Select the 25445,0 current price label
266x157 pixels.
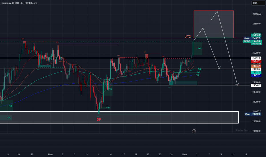tap(256, 41)
